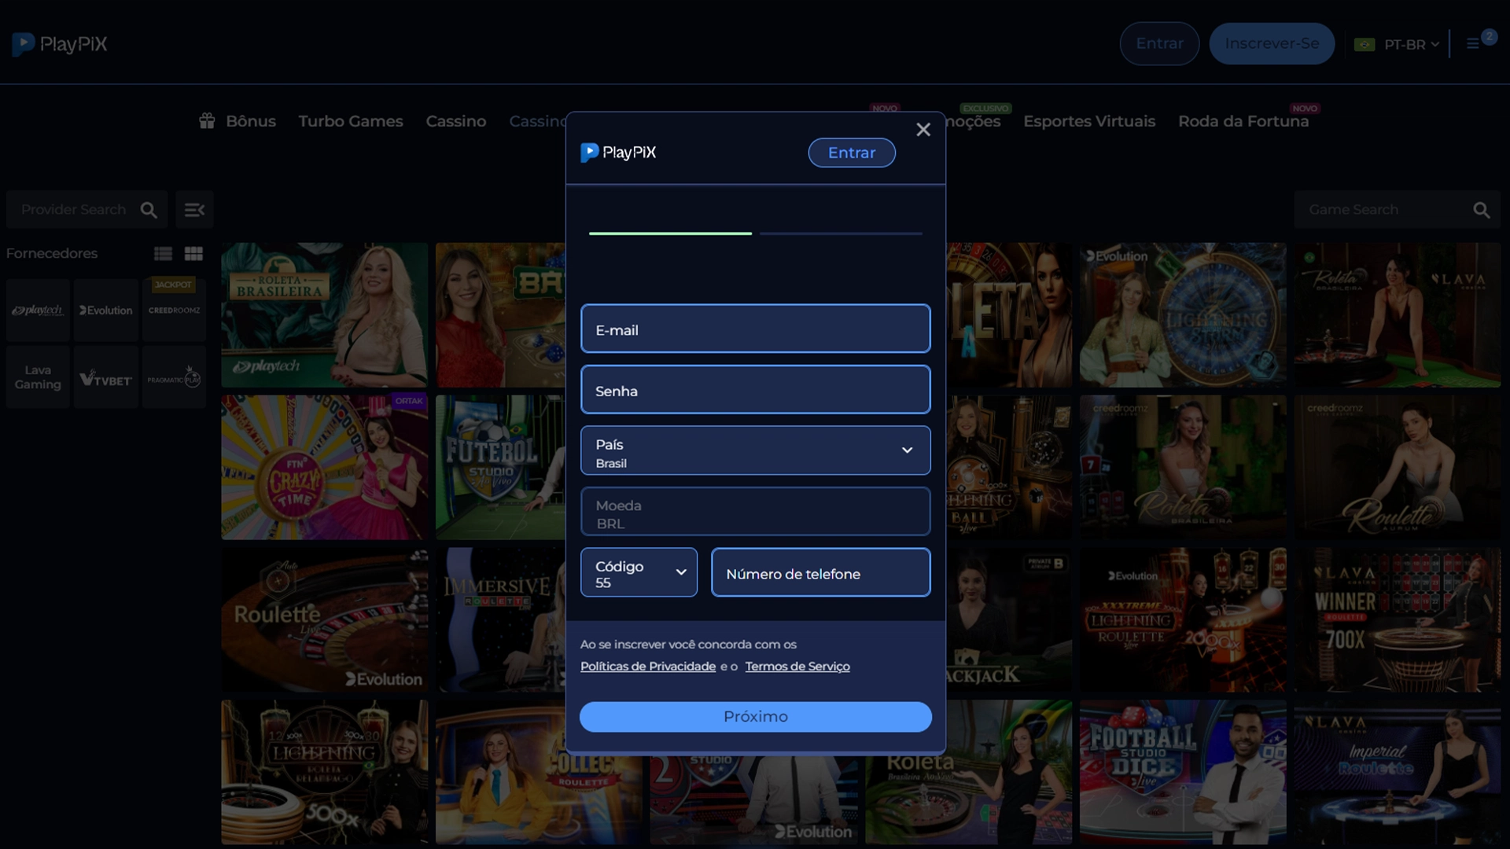
Task: Click Termos de Serviço link
Action: pos(797,666)
